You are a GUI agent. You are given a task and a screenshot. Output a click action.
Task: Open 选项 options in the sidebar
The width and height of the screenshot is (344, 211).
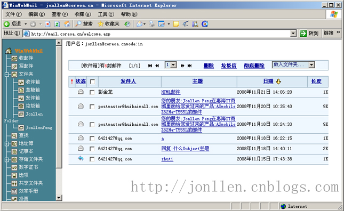tap(23, 175)
